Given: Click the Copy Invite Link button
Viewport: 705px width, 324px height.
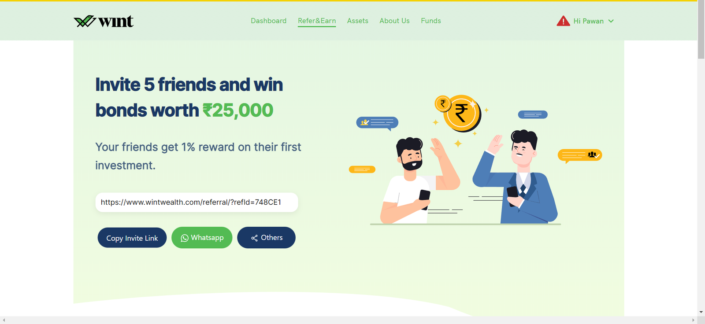Looking at the screenshot, I should 132,238.
